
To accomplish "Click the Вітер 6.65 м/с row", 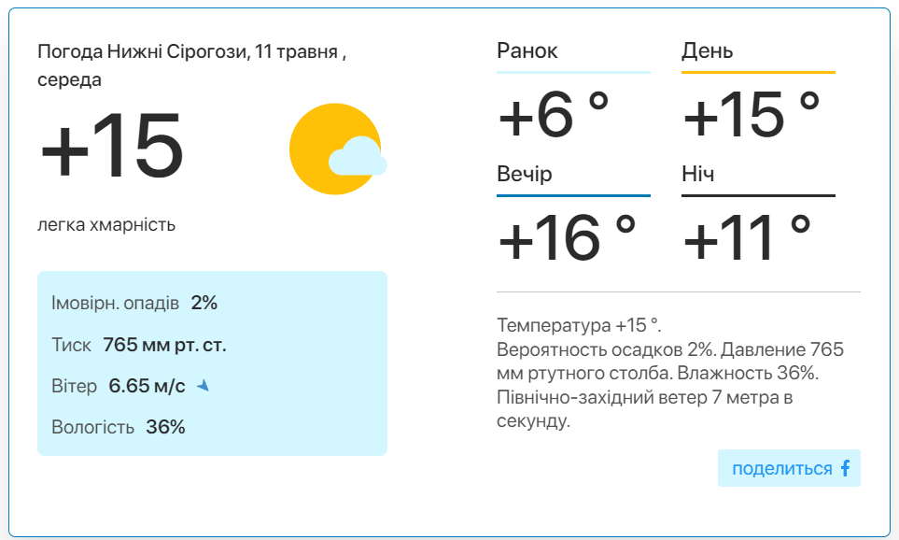I will tap(130, 386).
